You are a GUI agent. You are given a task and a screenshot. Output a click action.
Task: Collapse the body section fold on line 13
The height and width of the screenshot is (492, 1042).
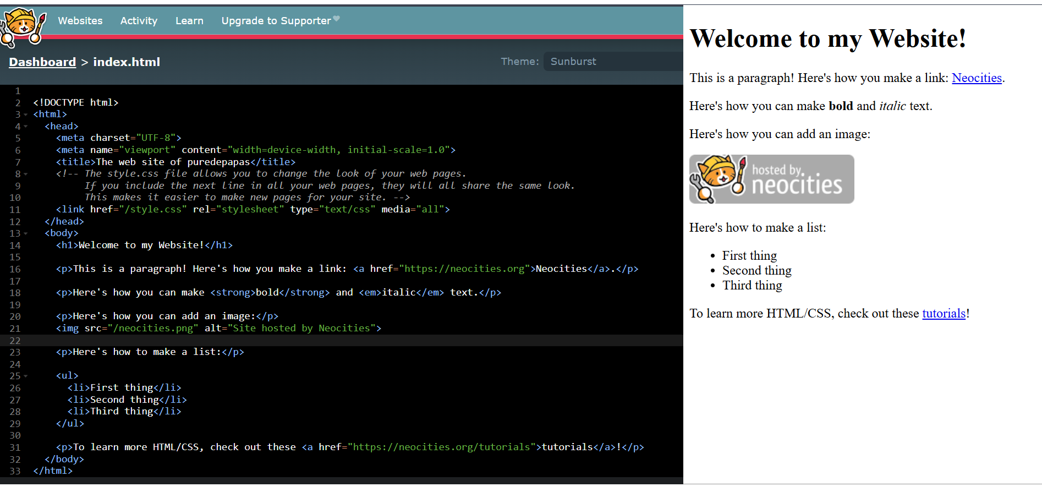(x=26, y=234)
